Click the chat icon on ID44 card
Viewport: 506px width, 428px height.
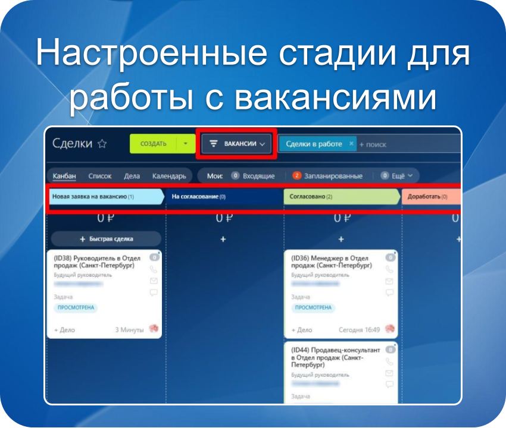coord(389,384)
